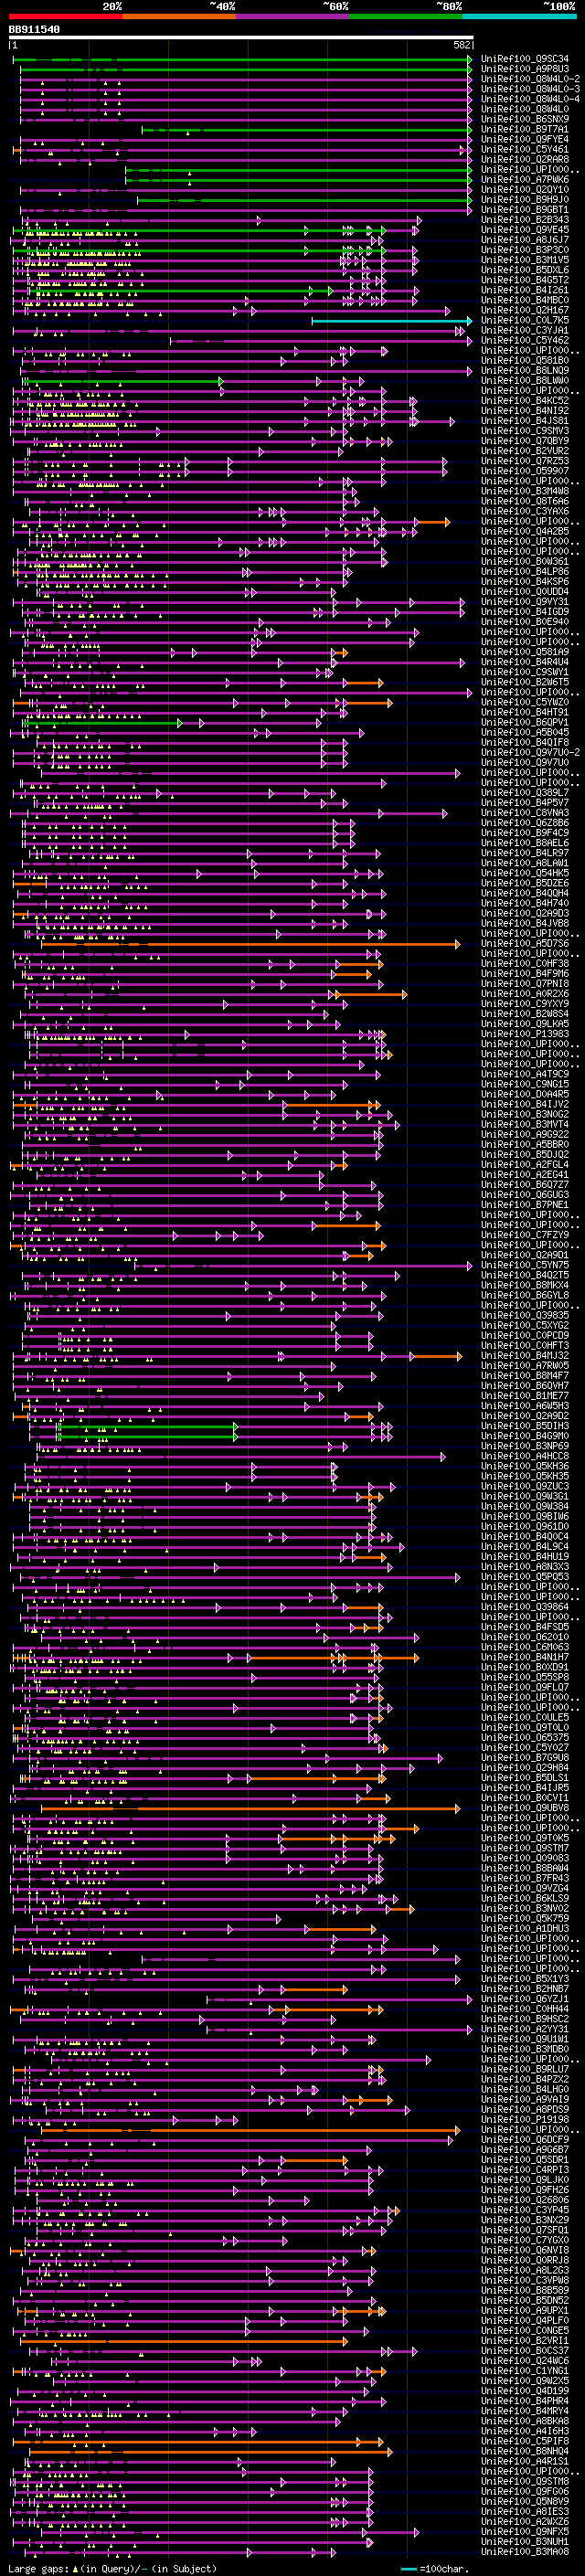Select label UniRef100_B9T7A1

point(524,129)
